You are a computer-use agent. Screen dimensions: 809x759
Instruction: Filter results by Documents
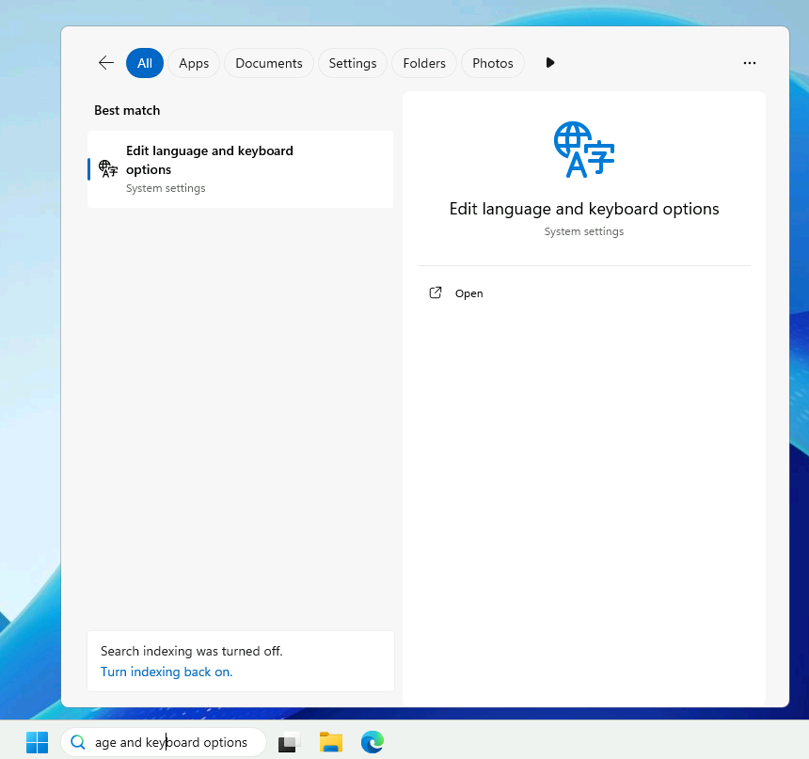[x=269, y=63]
